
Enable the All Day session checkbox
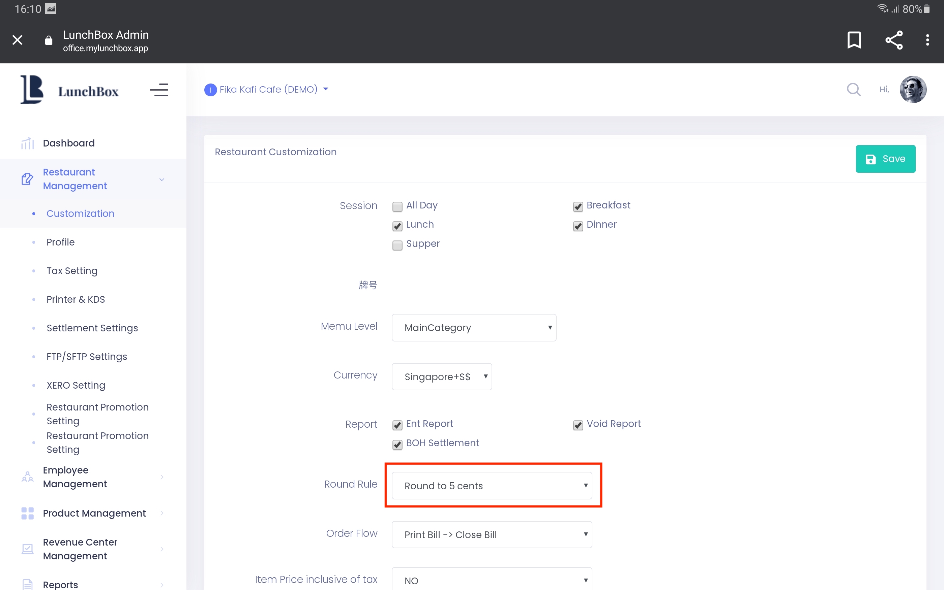[397, 206]
